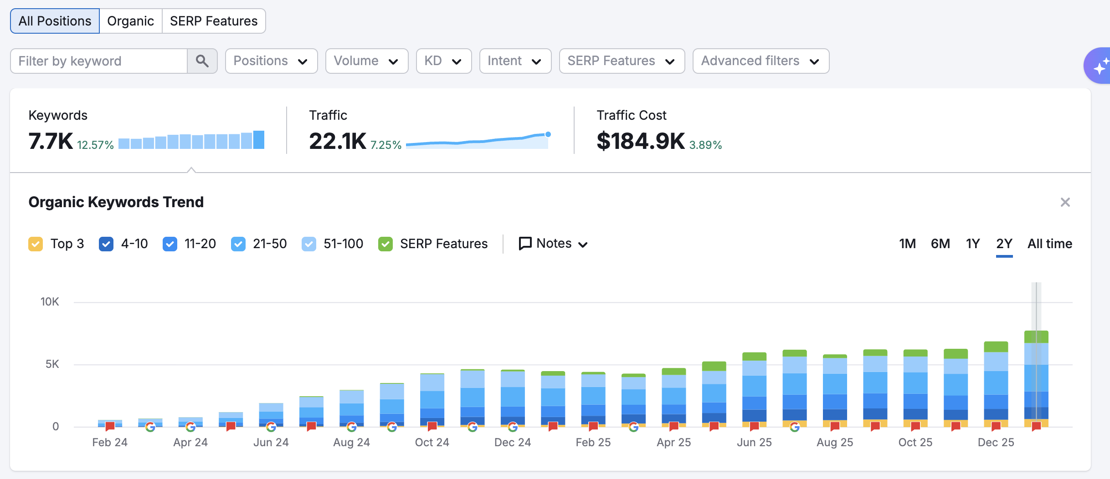Viewport: 1110px width, 479px height.
Task: Disable the Top 3 positions checkbox
Action: click(36, 244)
